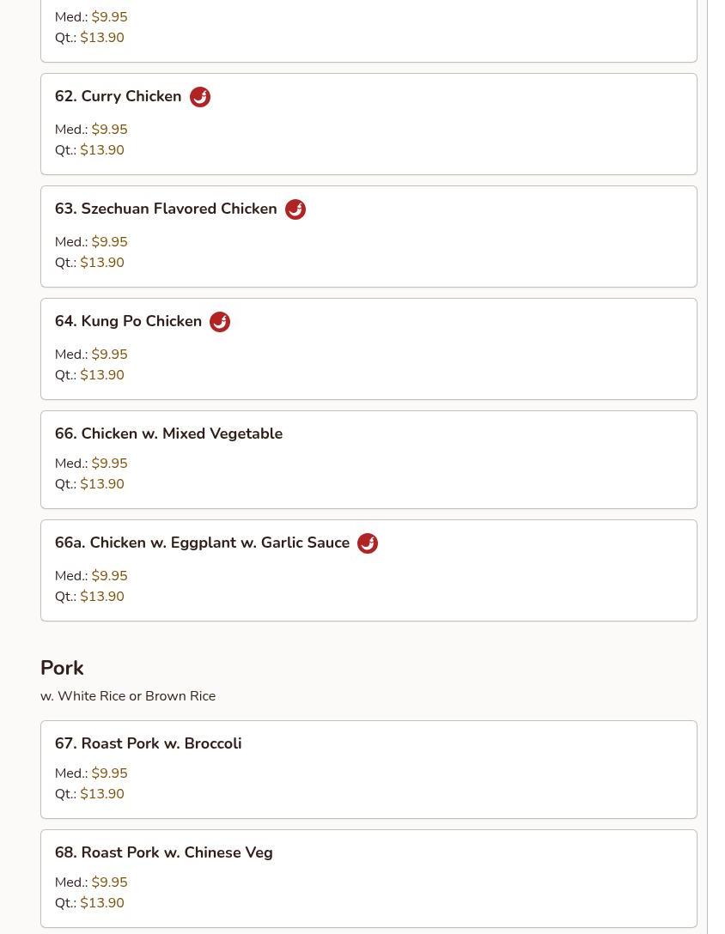This screenshot has width=725, height=934.
Task: Click Szechuan Flavored Chicken Med. price
Action: click(109, 242)
